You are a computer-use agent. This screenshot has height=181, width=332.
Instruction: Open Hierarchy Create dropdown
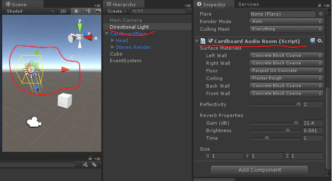pos(117,11)
